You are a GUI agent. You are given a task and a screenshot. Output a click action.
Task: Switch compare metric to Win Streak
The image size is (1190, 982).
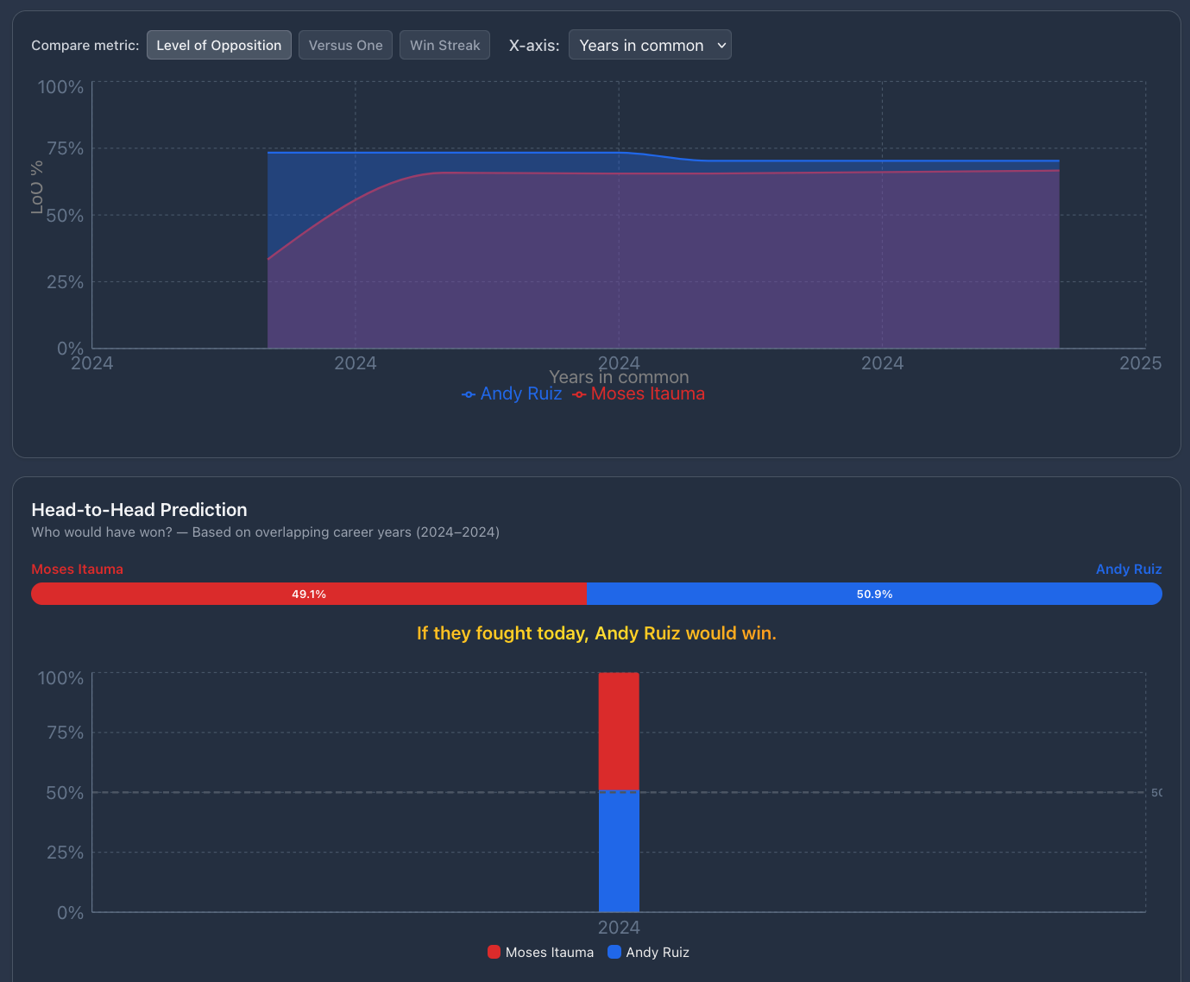[444, 46]
